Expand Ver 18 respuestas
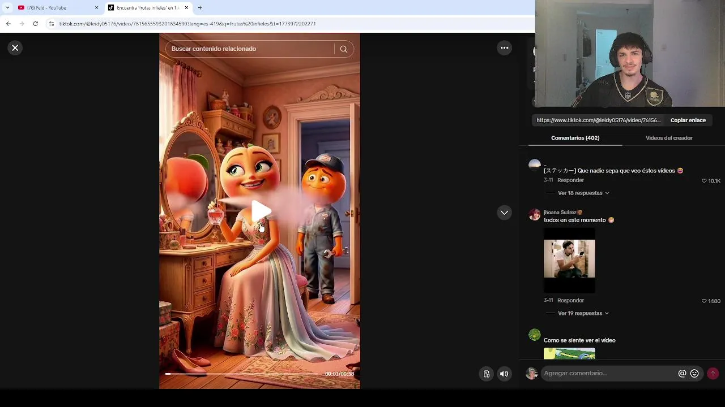725x407 pixels. pyautogui.click(x=583, y=193)
